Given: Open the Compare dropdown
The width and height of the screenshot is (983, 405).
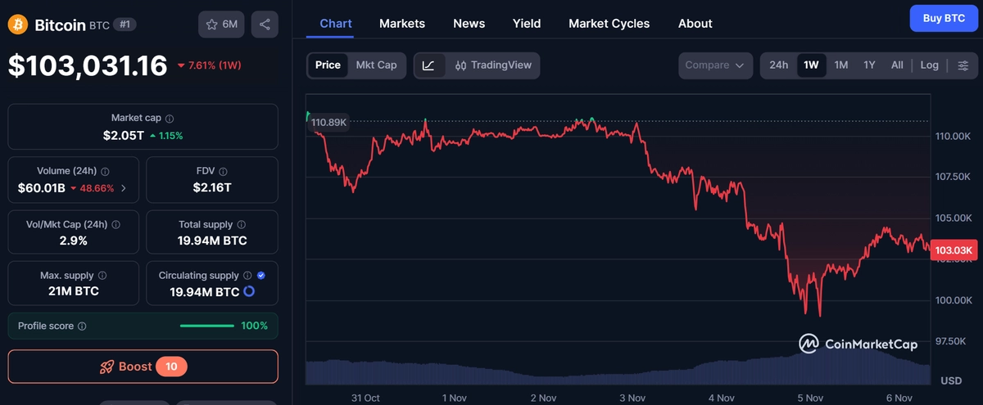Looking at the screenshot, I should 715,65.
